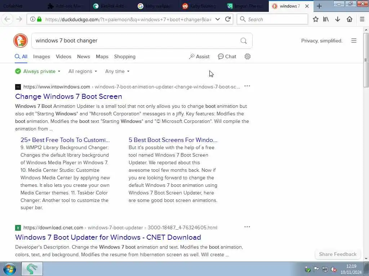
Task: Open the network tray icon
Action: (325, 270)
